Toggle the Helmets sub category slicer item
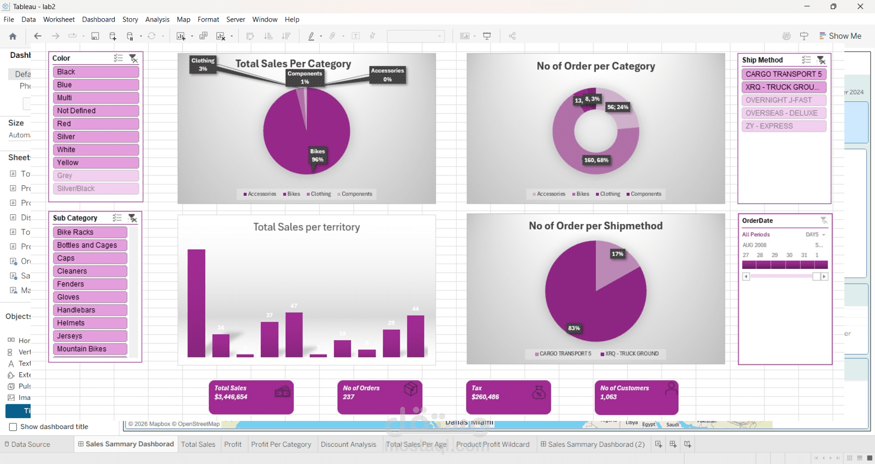 pos(90,323)
